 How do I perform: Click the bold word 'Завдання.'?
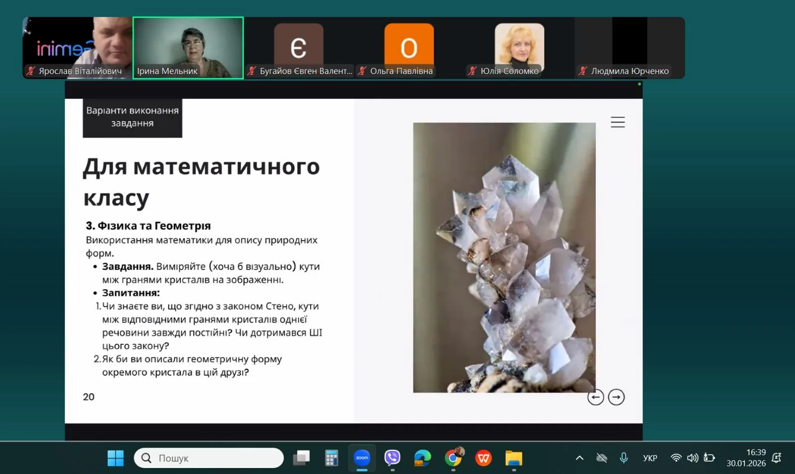[128, 267]
